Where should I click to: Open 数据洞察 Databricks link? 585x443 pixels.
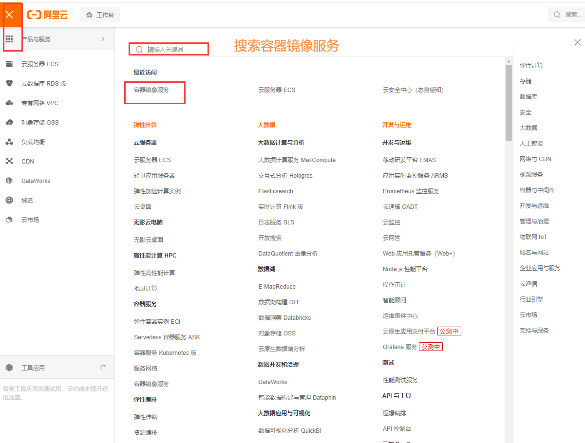click(284, 317)
